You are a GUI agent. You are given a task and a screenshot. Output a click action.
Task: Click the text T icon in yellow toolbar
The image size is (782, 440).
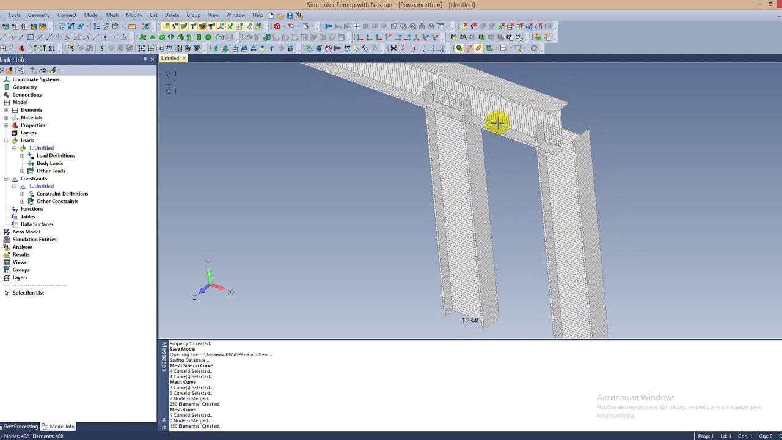193,26
